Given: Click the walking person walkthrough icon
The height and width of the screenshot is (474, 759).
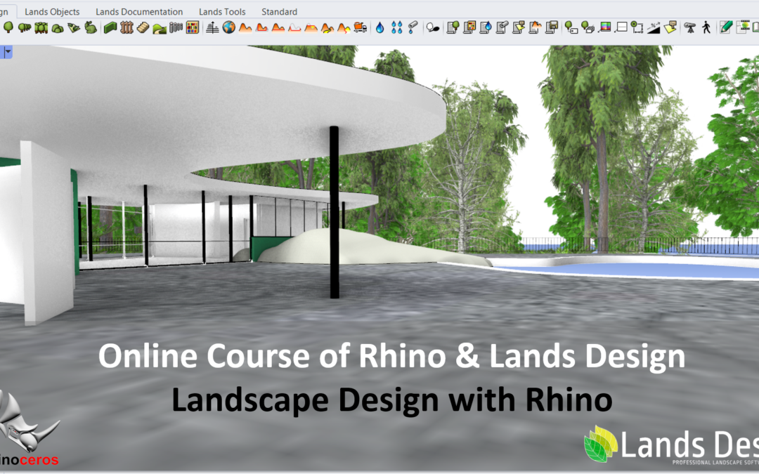Looking at the screenshot, I should 706,27.
